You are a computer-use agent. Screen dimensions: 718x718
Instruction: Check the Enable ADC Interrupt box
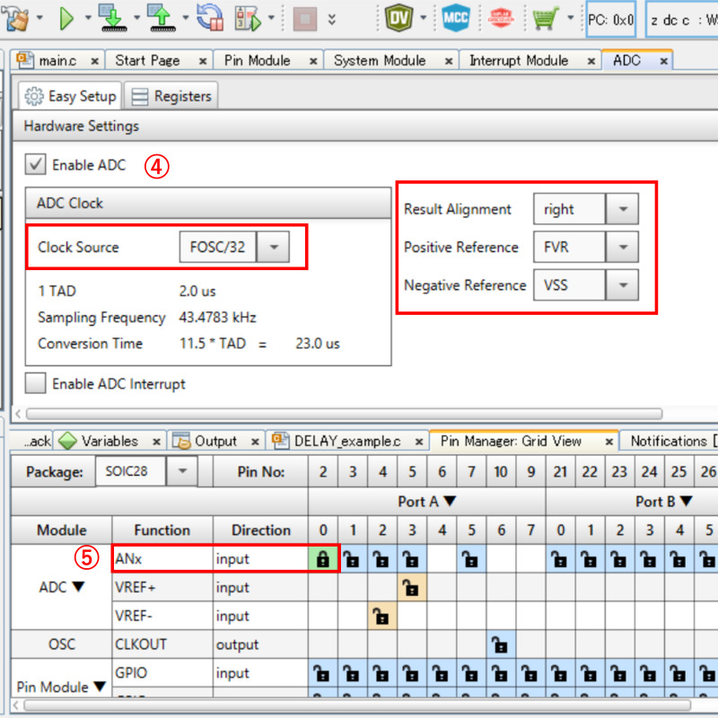[36, 384]
